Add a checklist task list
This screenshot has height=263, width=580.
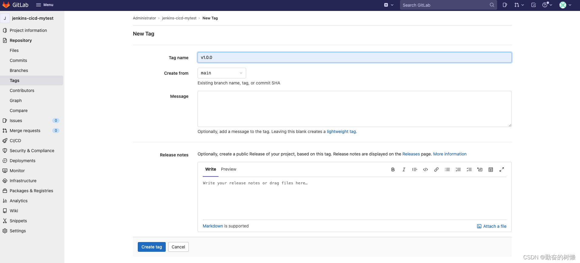pos(469,169)
